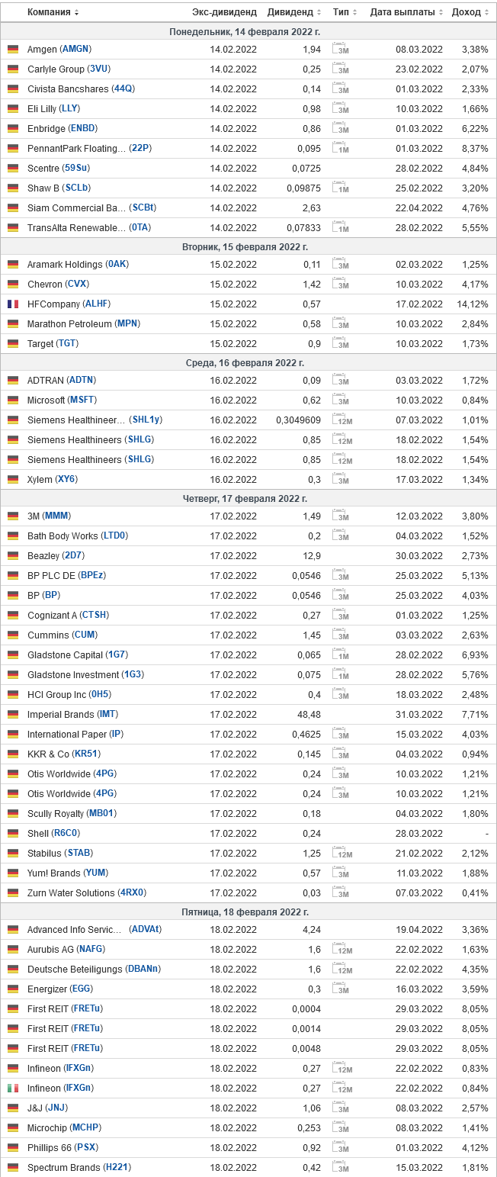This screenshot has width=497, height=1177.
Task: Click the 3M frequency icon in Chevron row
Action: [x=341, y=284]
